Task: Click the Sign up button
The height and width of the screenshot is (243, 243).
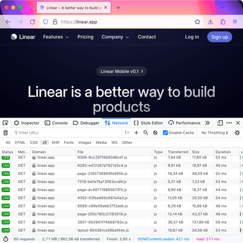Action: tap(220, 37)
